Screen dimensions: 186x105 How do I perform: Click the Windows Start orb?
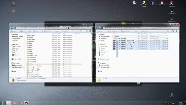[x=3, y=103]
